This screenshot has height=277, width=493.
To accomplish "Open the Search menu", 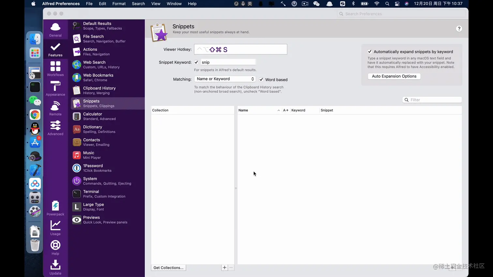I will coord(138,4).
